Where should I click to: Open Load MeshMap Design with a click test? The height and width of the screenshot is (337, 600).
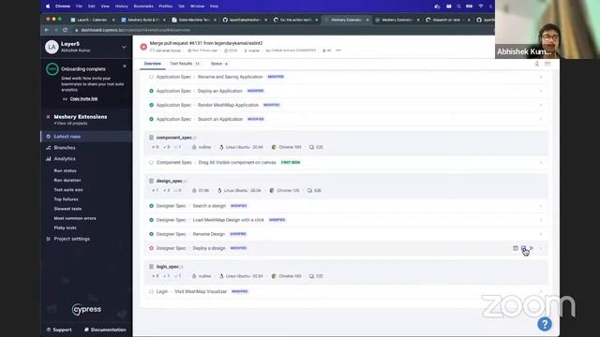pos(346,220)
